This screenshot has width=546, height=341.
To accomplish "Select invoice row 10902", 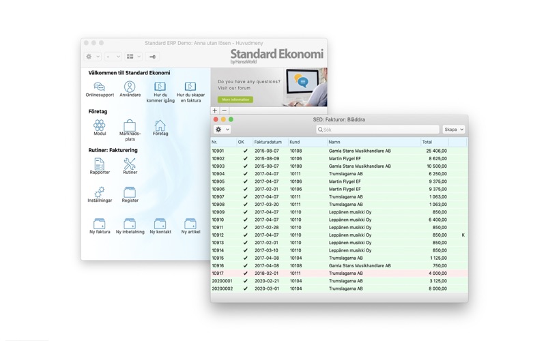I will [339, 159].
